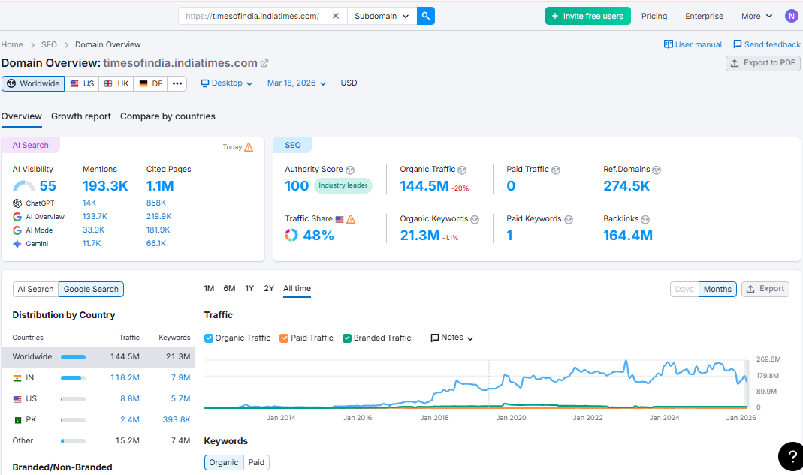The height and width of the screenshot is (475, 803).
Task: Expand the Notes dropdown on the chart
Action: coord(451,338)
